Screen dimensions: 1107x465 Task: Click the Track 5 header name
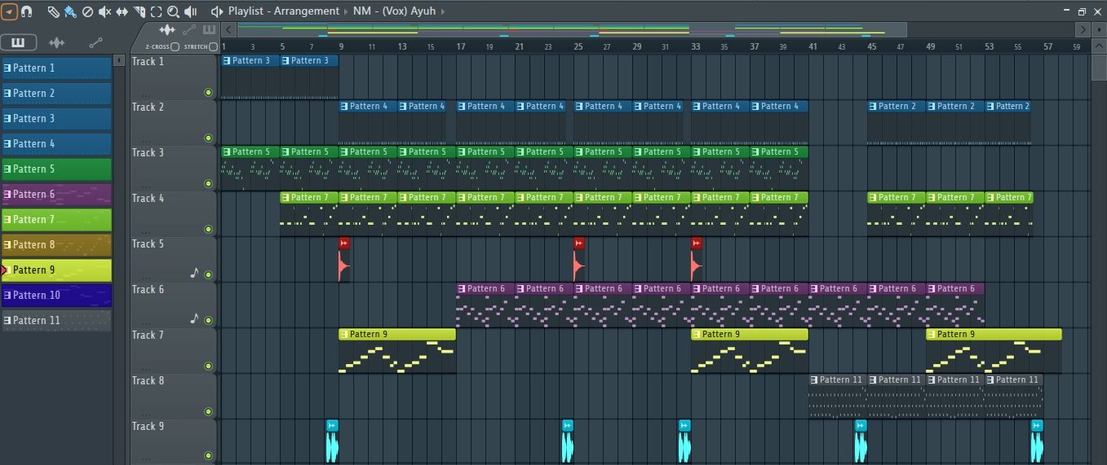[148, 244]
